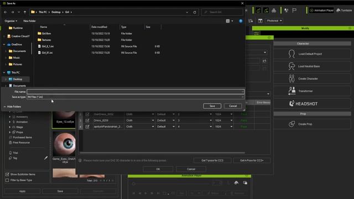Change the file view layout

(x=228, y=21)
